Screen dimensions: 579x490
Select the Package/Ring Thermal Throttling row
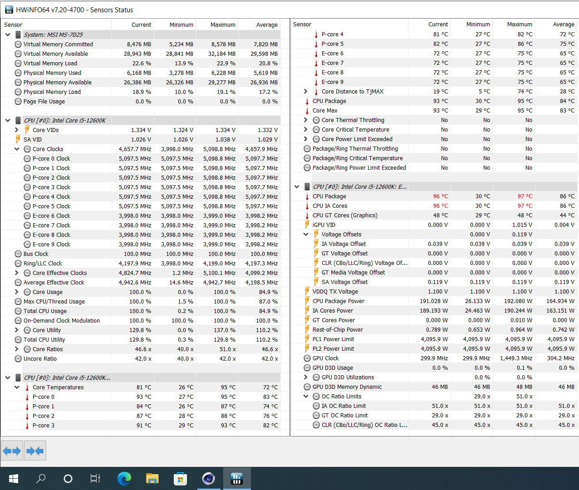point(434,148)
